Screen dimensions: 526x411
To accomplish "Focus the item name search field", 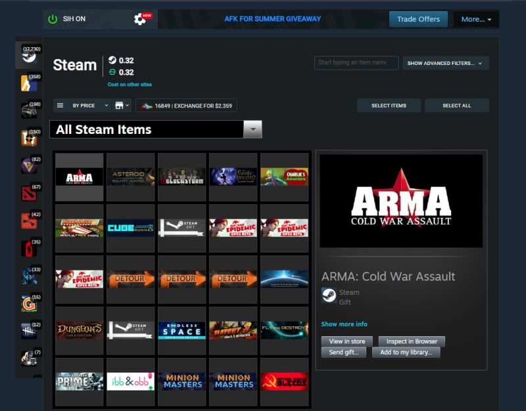I will point(356,62).
